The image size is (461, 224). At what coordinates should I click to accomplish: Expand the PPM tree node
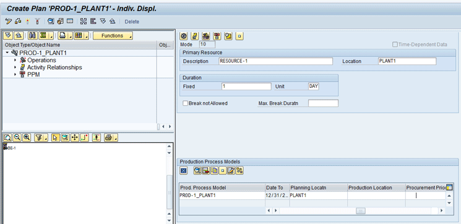15,75
